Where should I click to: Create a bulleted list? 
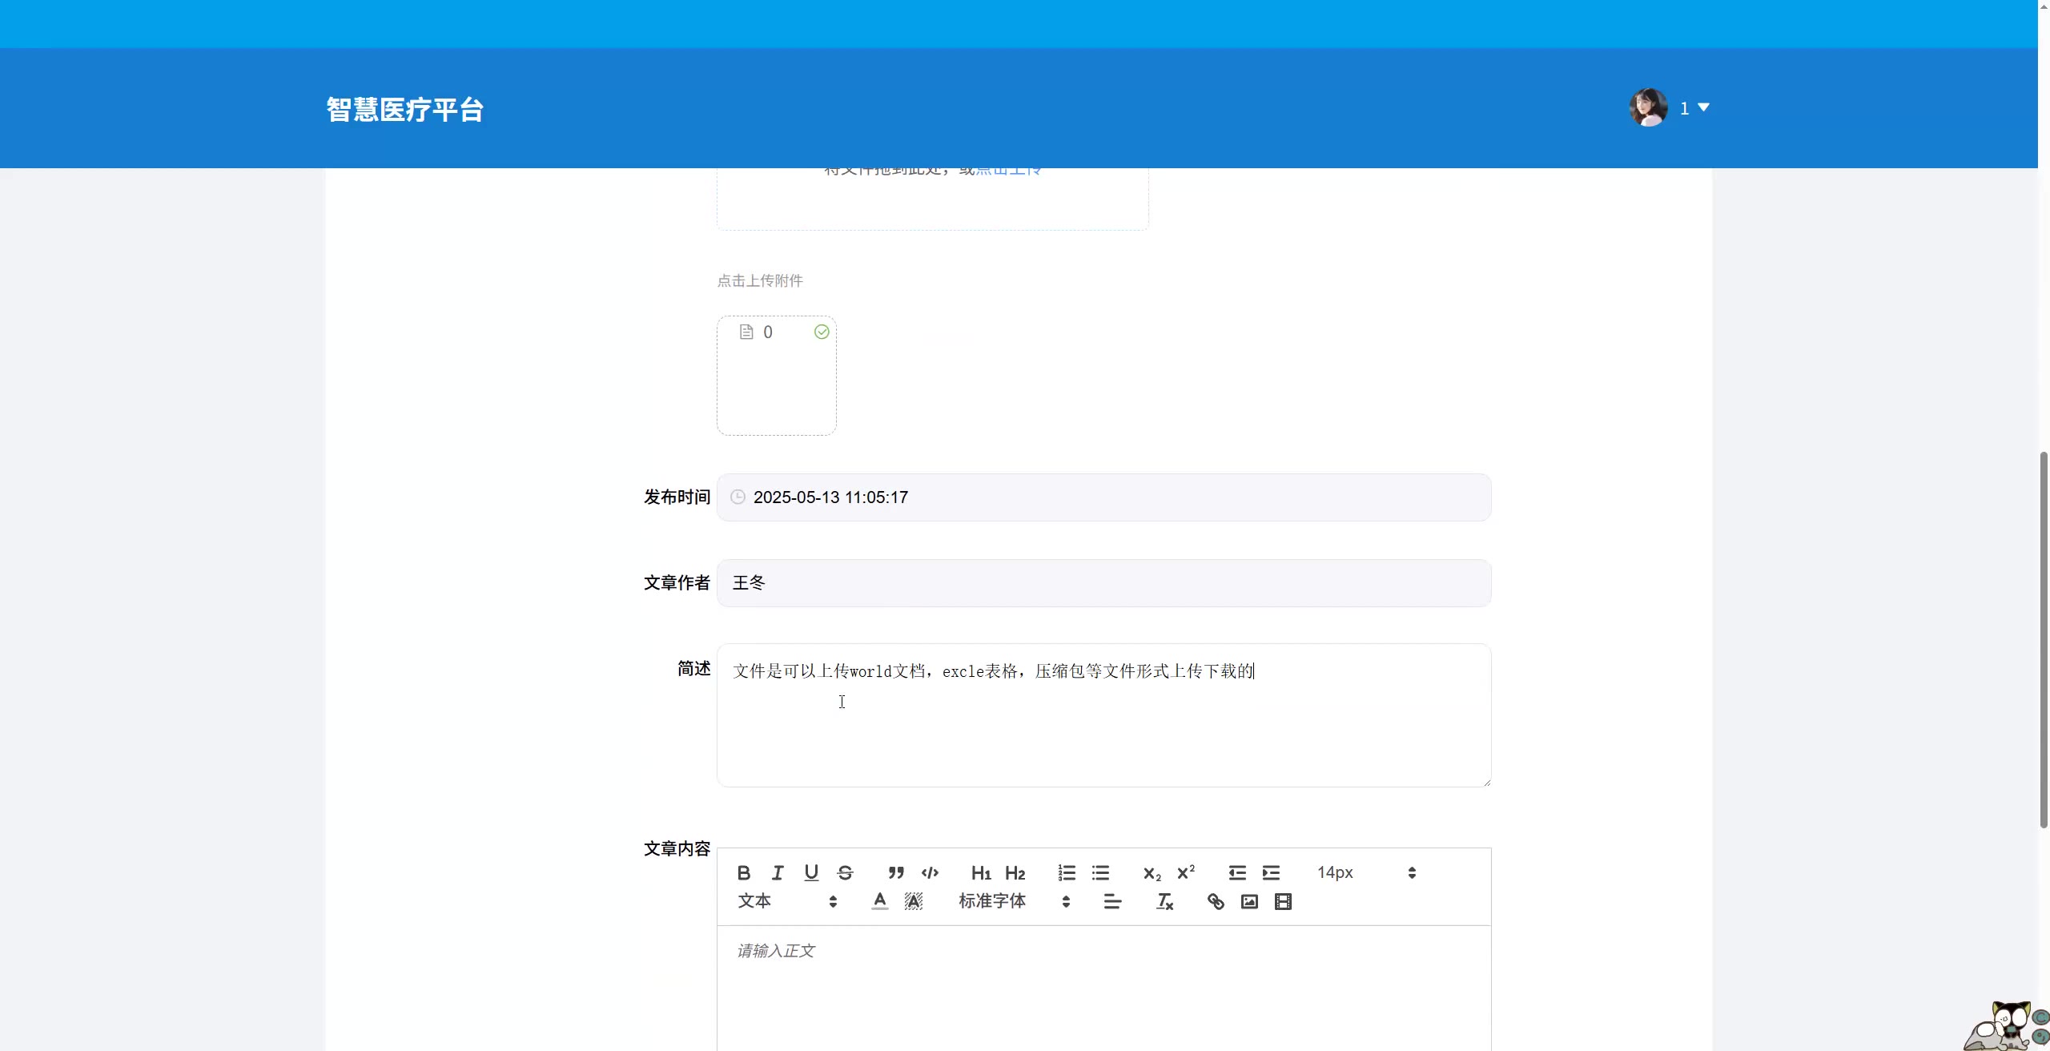click(1100, 872)
